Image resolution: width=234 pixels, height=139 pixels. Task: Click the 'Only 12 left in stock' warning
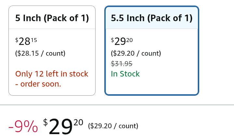[x=52, y=74]
